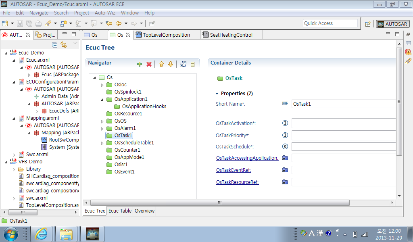The image size is (413, 242).
Task: Follow the OsTaskAccessingApplication link
Action: [247, 158]
